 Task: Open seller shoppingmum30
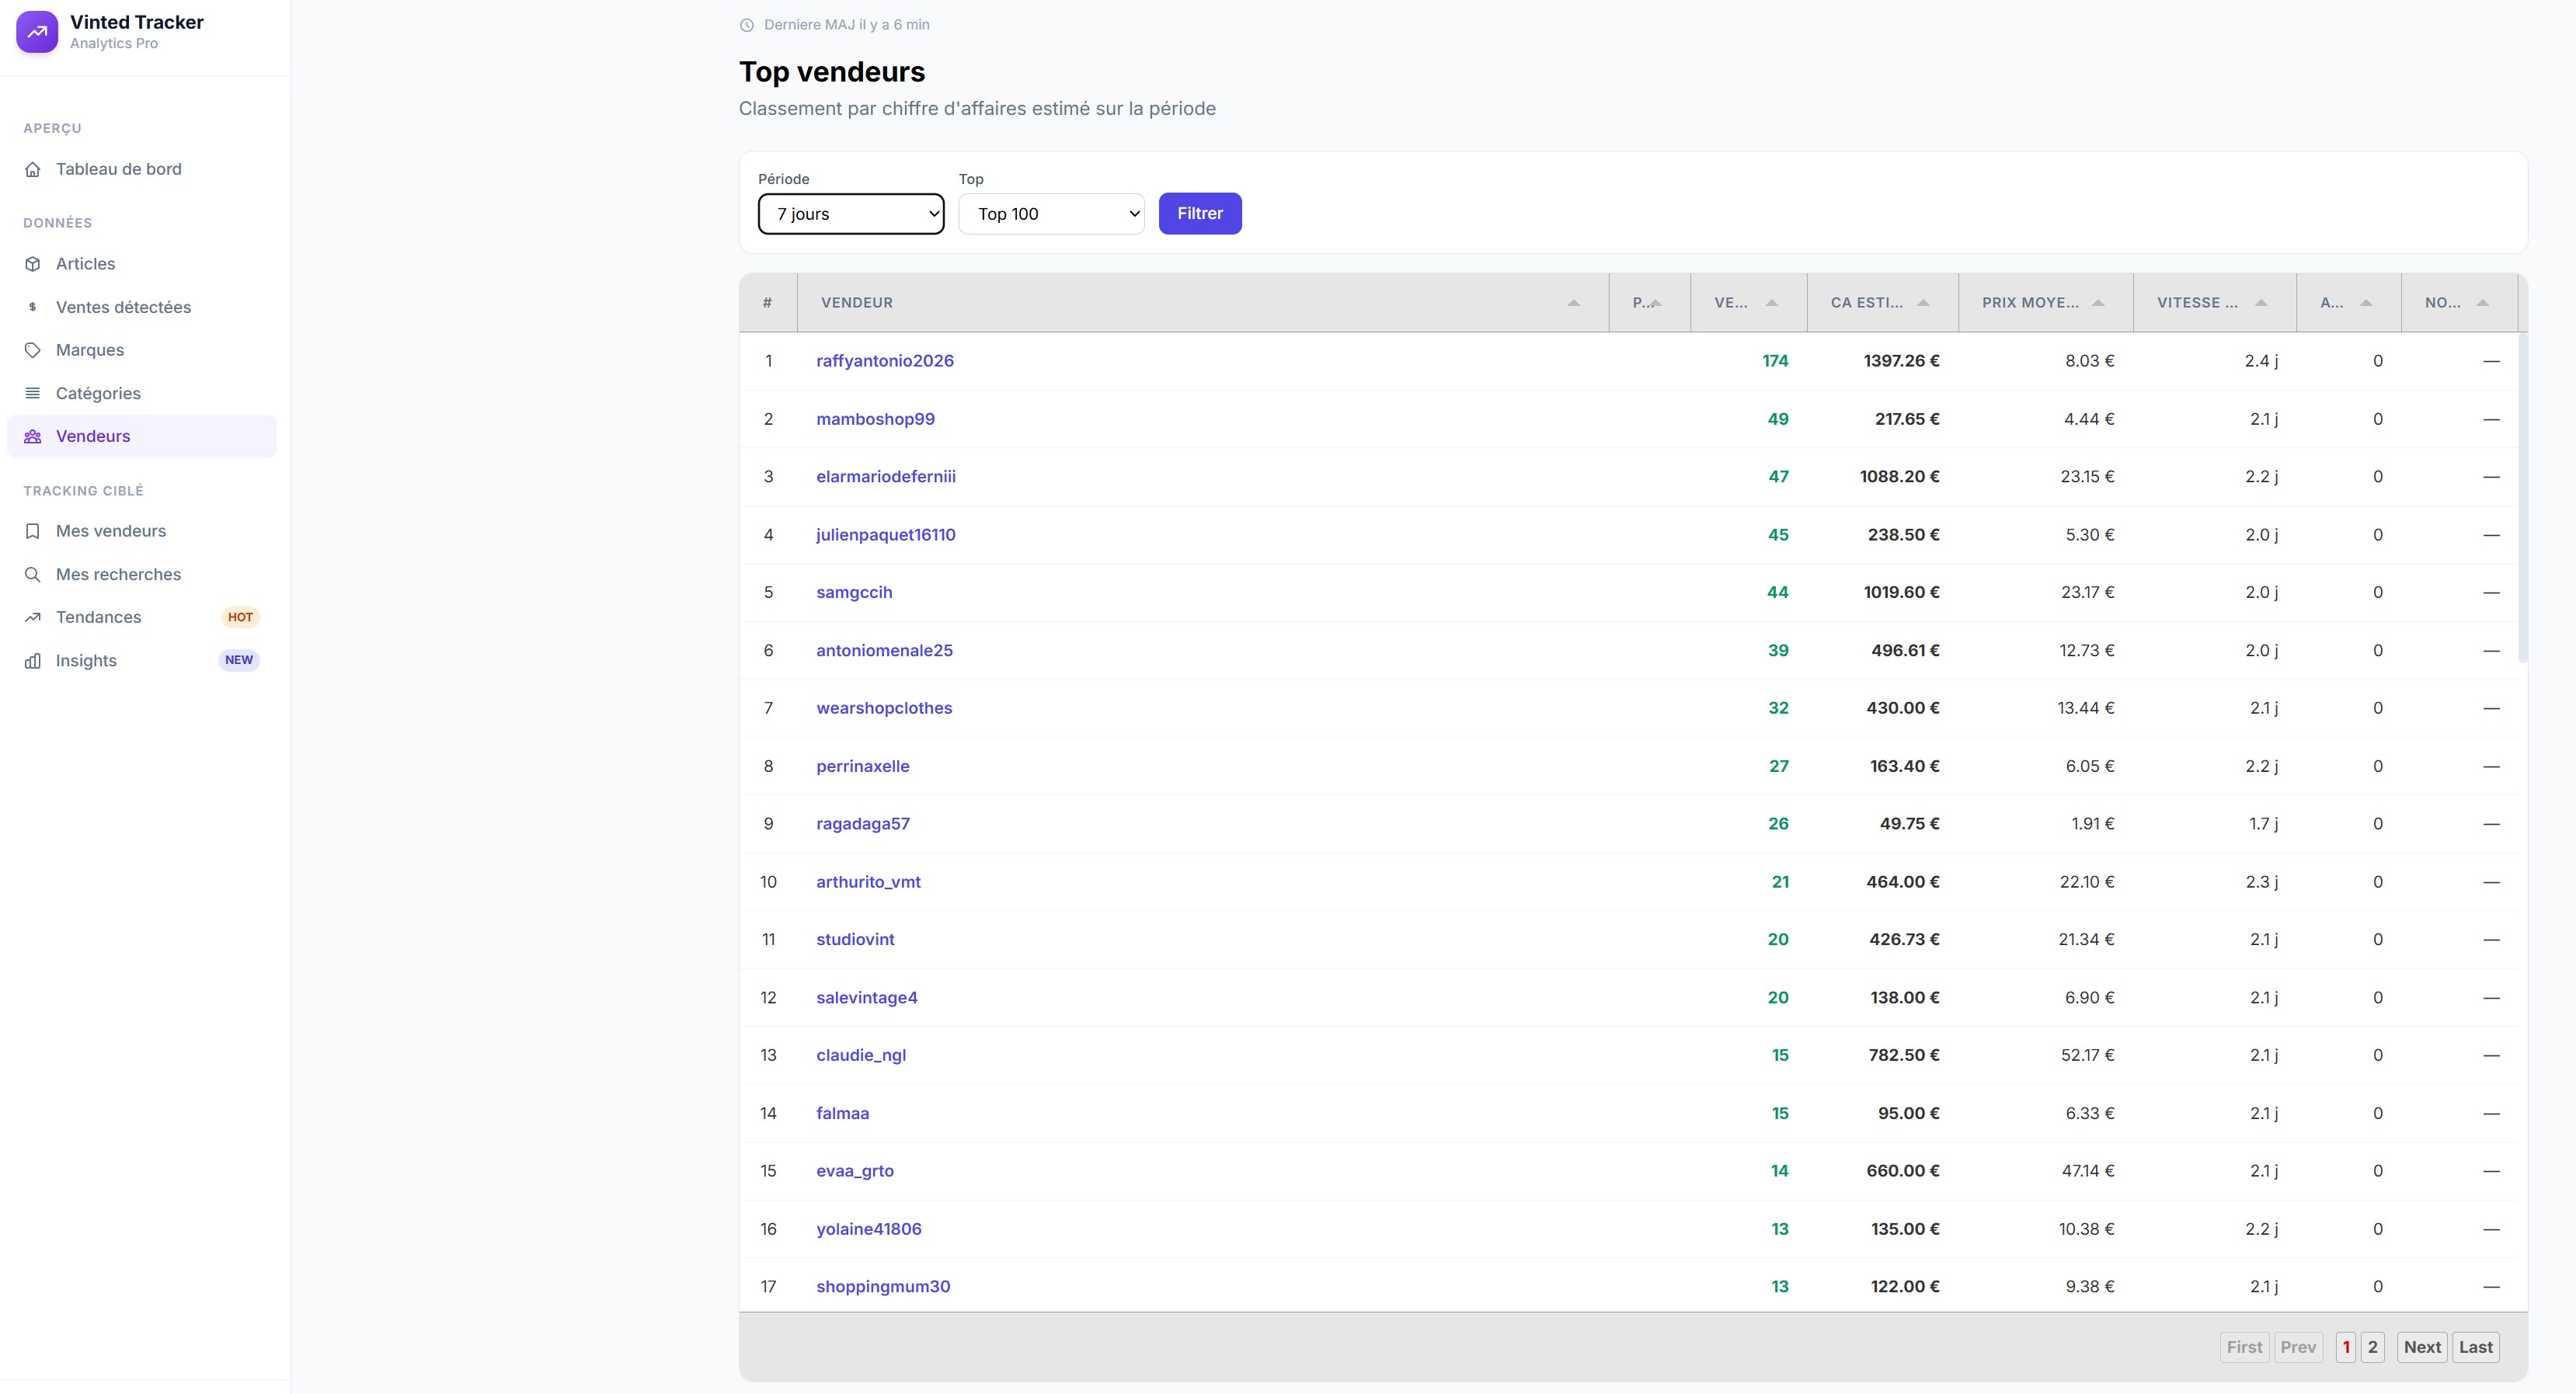pos(883,1287)
